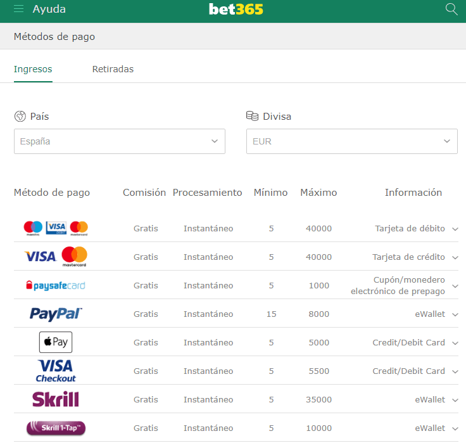Click the Apple Pay maximum value 5000
Viewport: 466px width, 443px height.
point(319,342)
